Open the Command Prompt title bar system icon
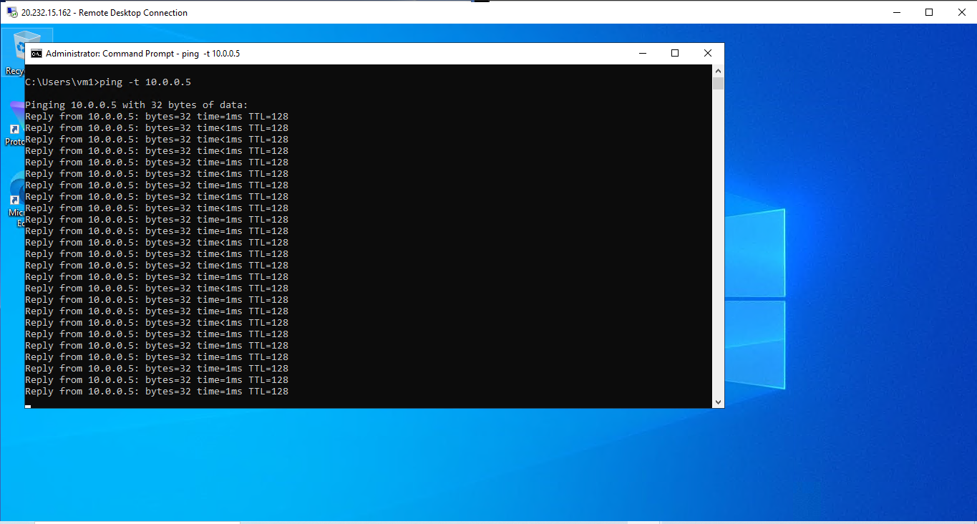977x524 pixels. pos(36,54)
